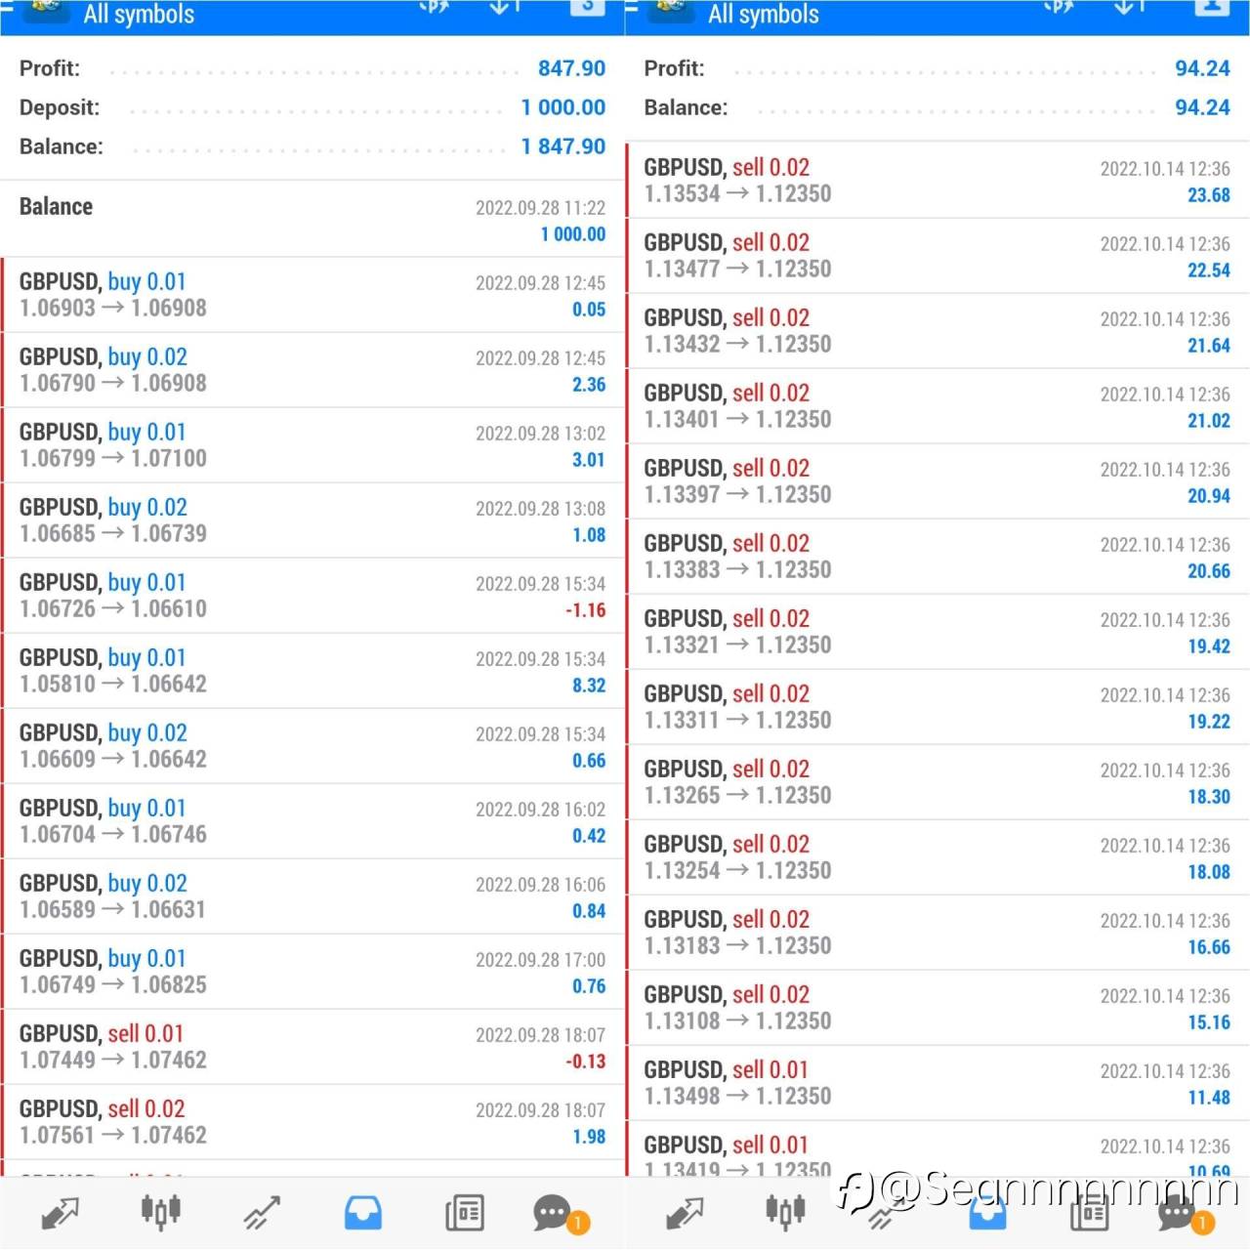Open candlestick Chart tab below the 2022.09.28 trades
This screenshot has height=1250, width=1250.
click(161, 1212)
